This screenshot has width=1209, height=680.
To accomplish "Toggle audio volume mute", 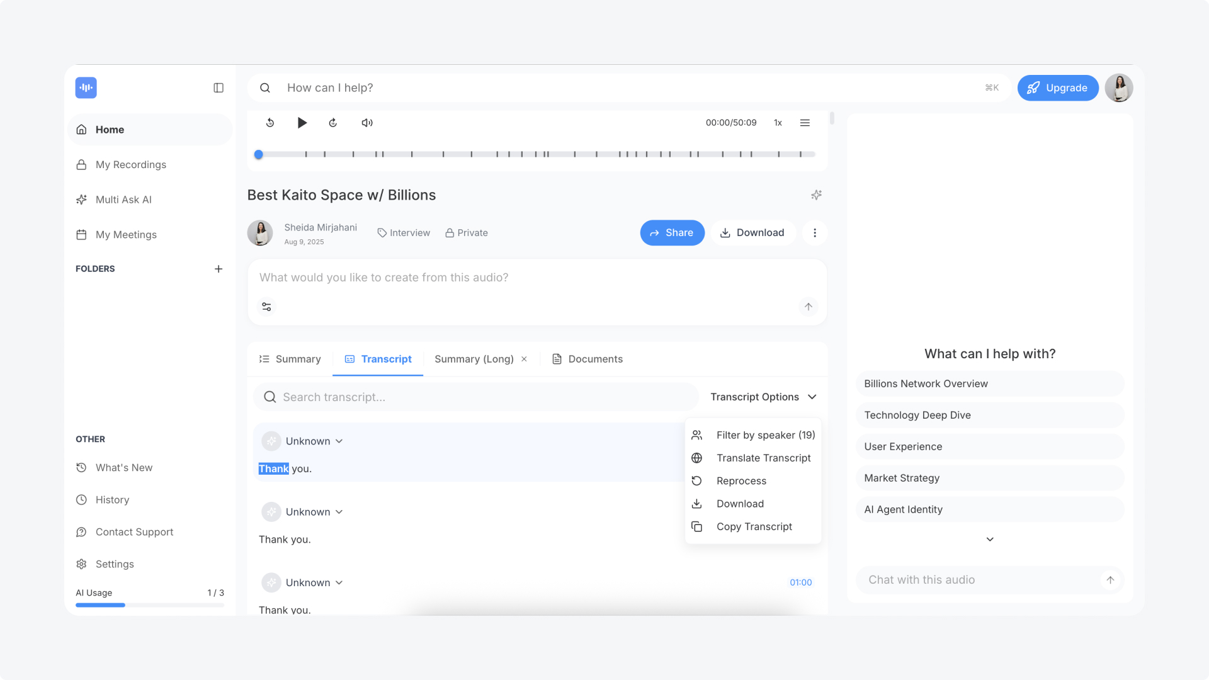I will [x=367, y=123].
